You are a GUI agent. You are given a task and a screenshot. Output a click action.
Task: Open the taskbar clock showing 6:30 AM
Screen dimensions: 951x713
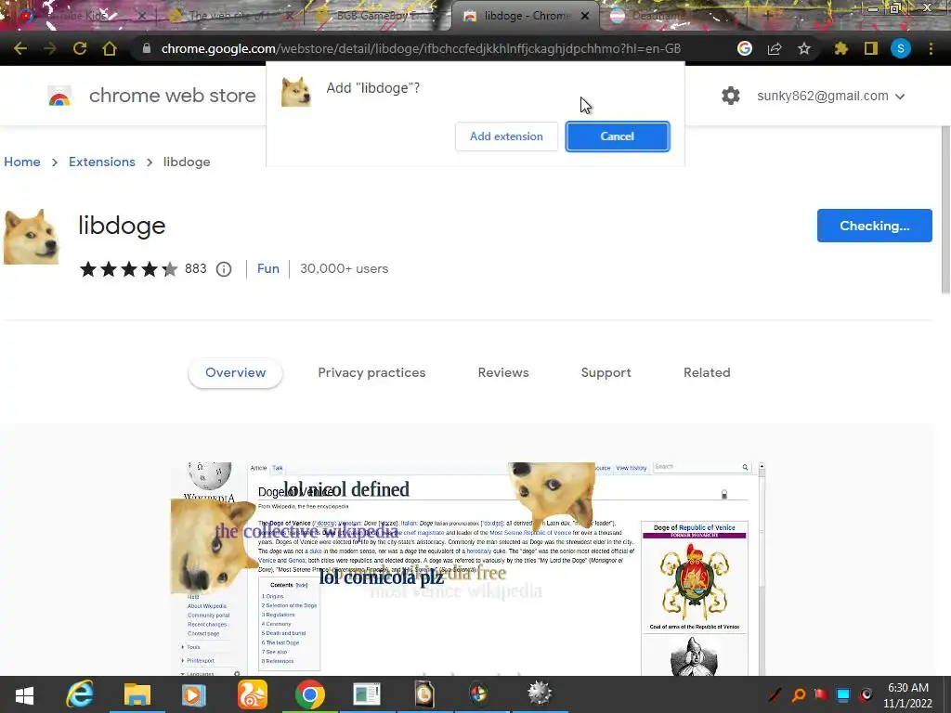click(x=908, y=694)
